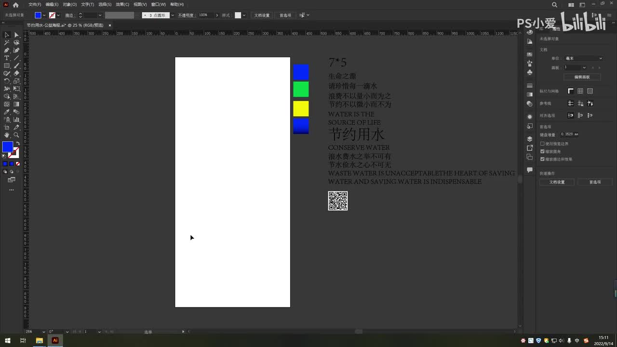Screen dimensions: 617x347
Task: Click the green color square on canvas
Action: click(301, 89)
